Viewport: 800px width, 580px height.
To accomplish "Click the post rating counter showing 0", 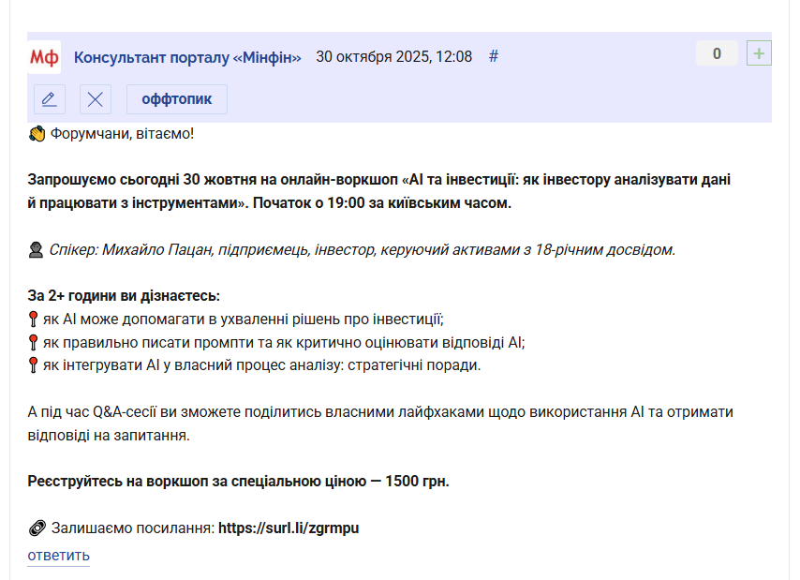I will tap(717, 53).
